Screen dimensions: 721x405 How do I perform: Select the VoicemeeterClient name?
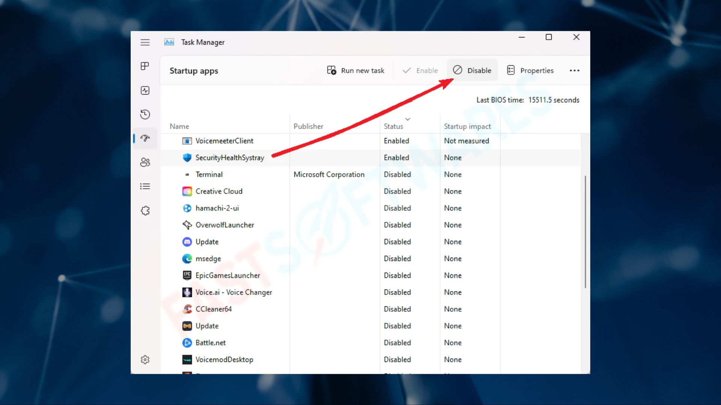[224, 141]
